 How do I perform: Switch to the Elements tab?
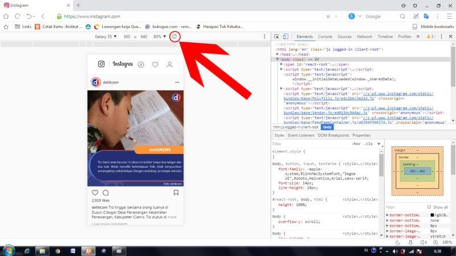pyautogui.click(x=304, y=36)
